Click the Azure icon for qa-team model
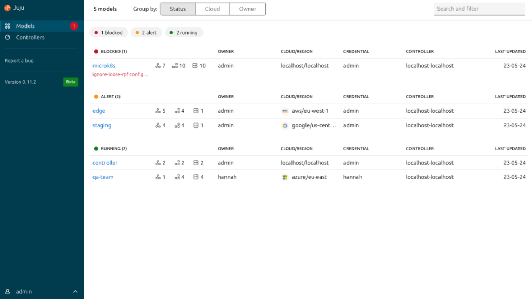Screen dimensions: 532x299 pos(284,177)
